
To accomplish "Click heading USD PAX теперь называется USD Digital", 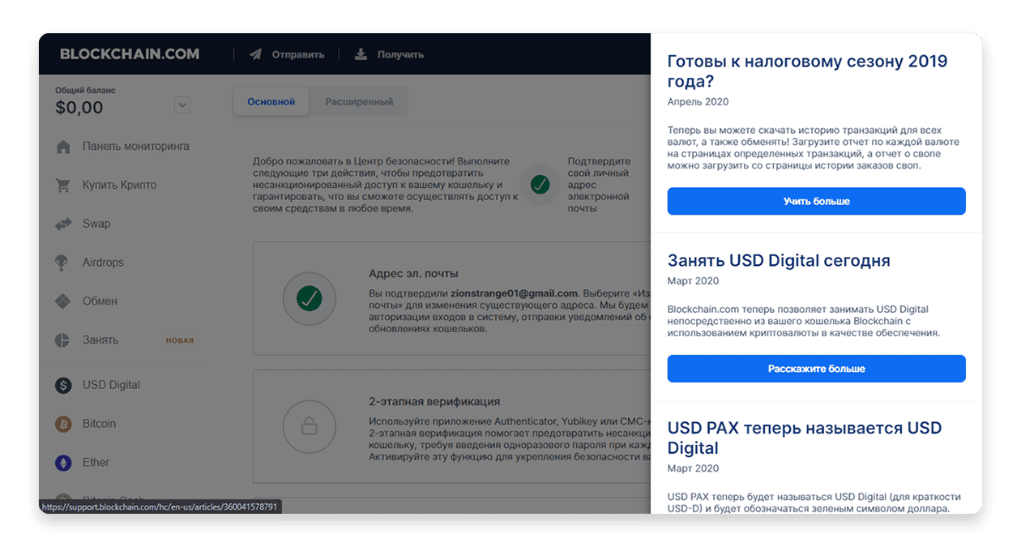I will (x=805, y=438).
